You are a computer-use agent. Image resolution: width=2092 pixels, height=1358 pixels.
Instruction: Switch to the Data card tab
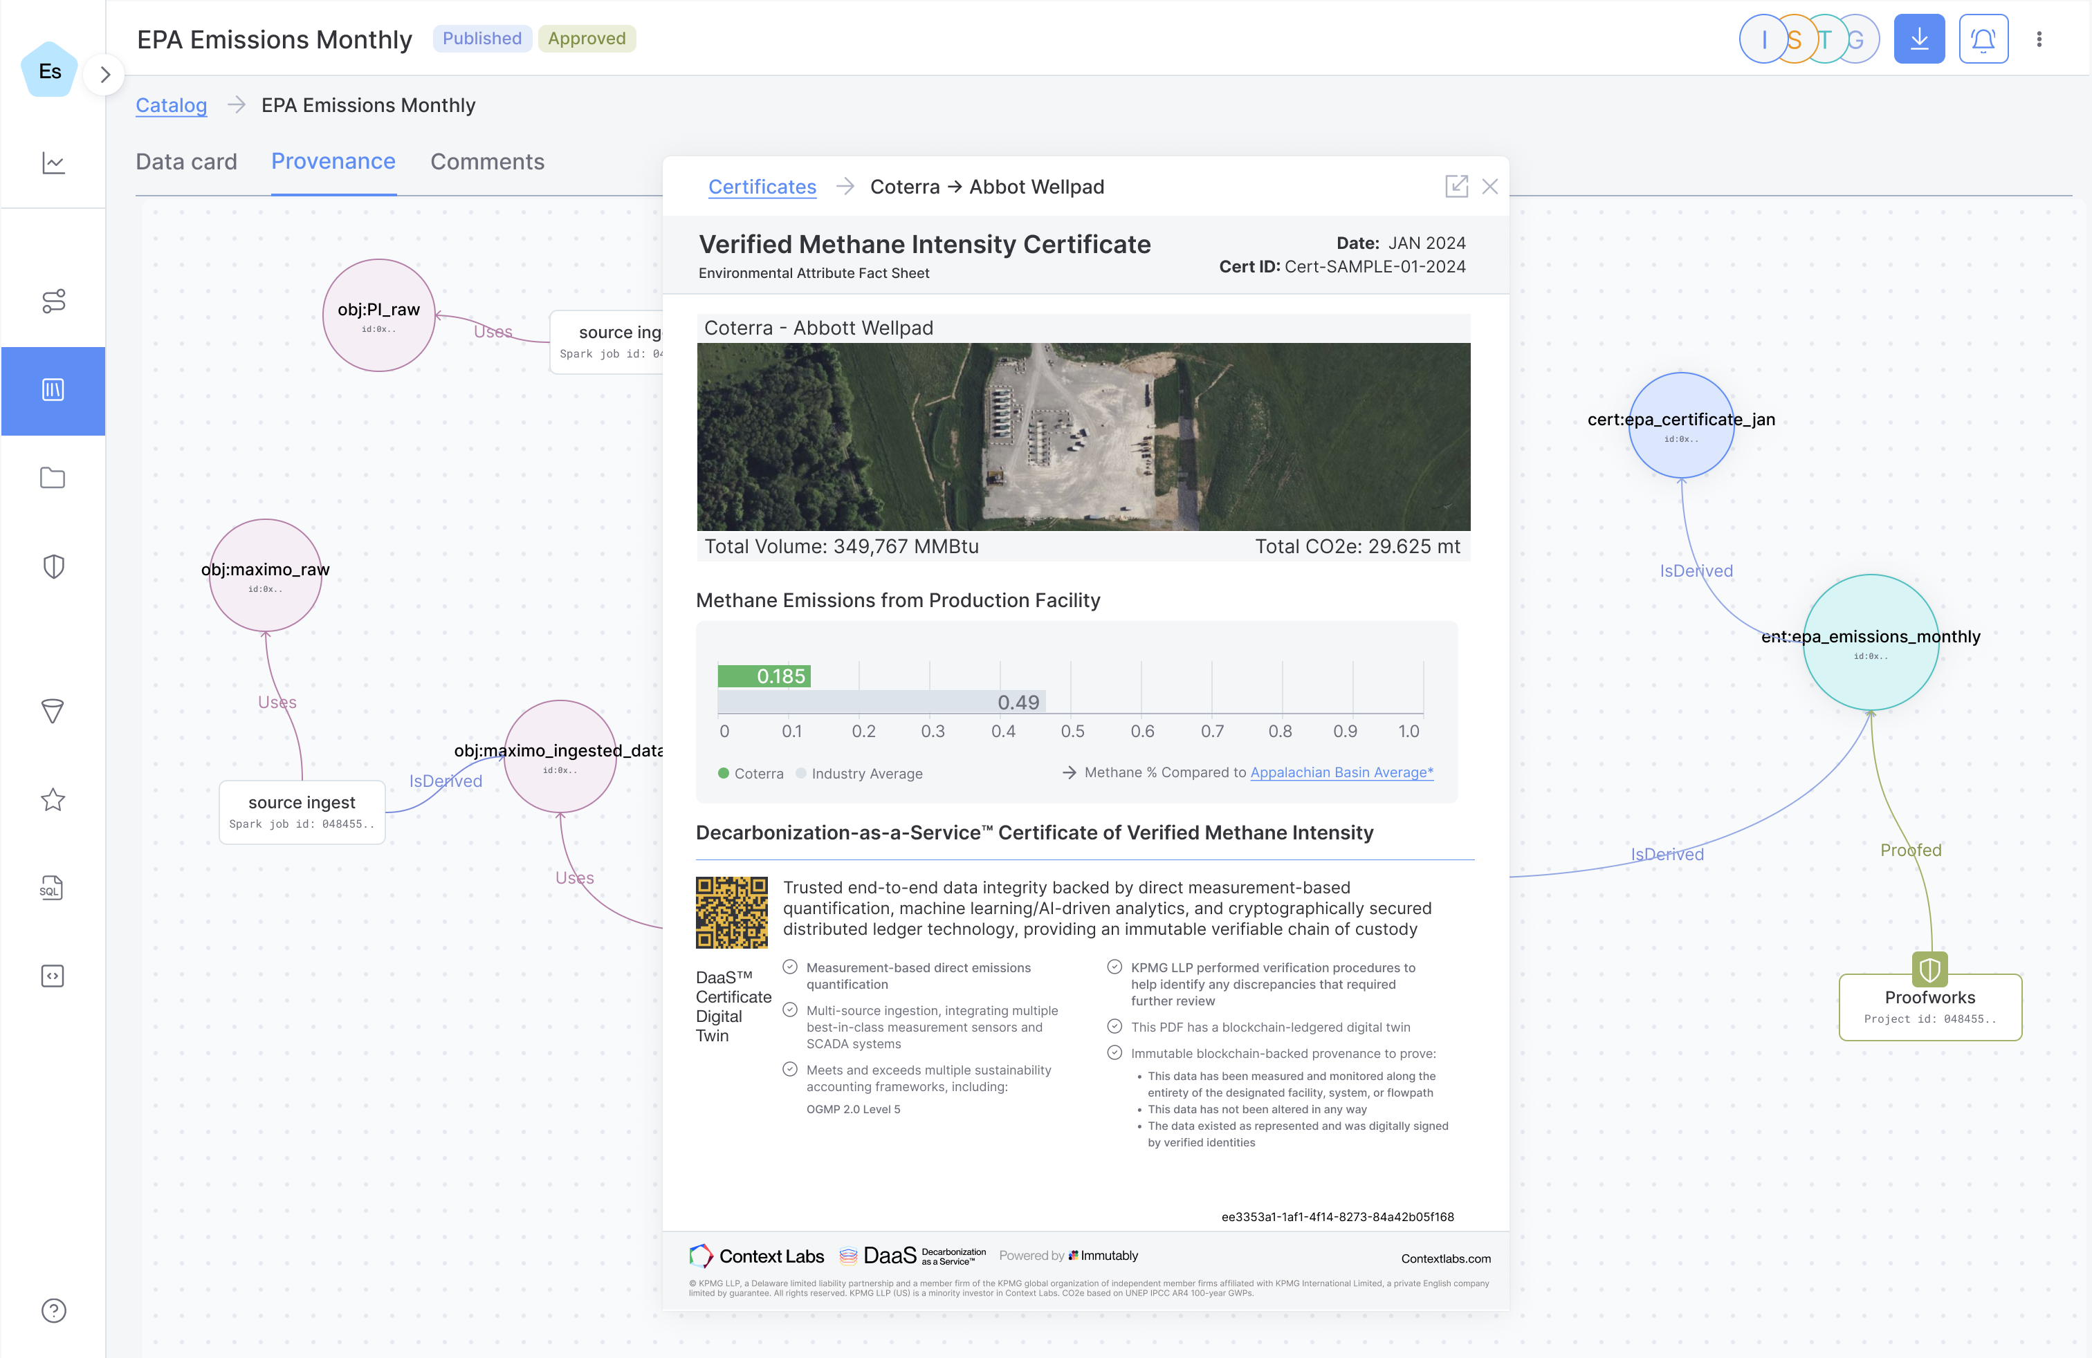tap(186, 160)
